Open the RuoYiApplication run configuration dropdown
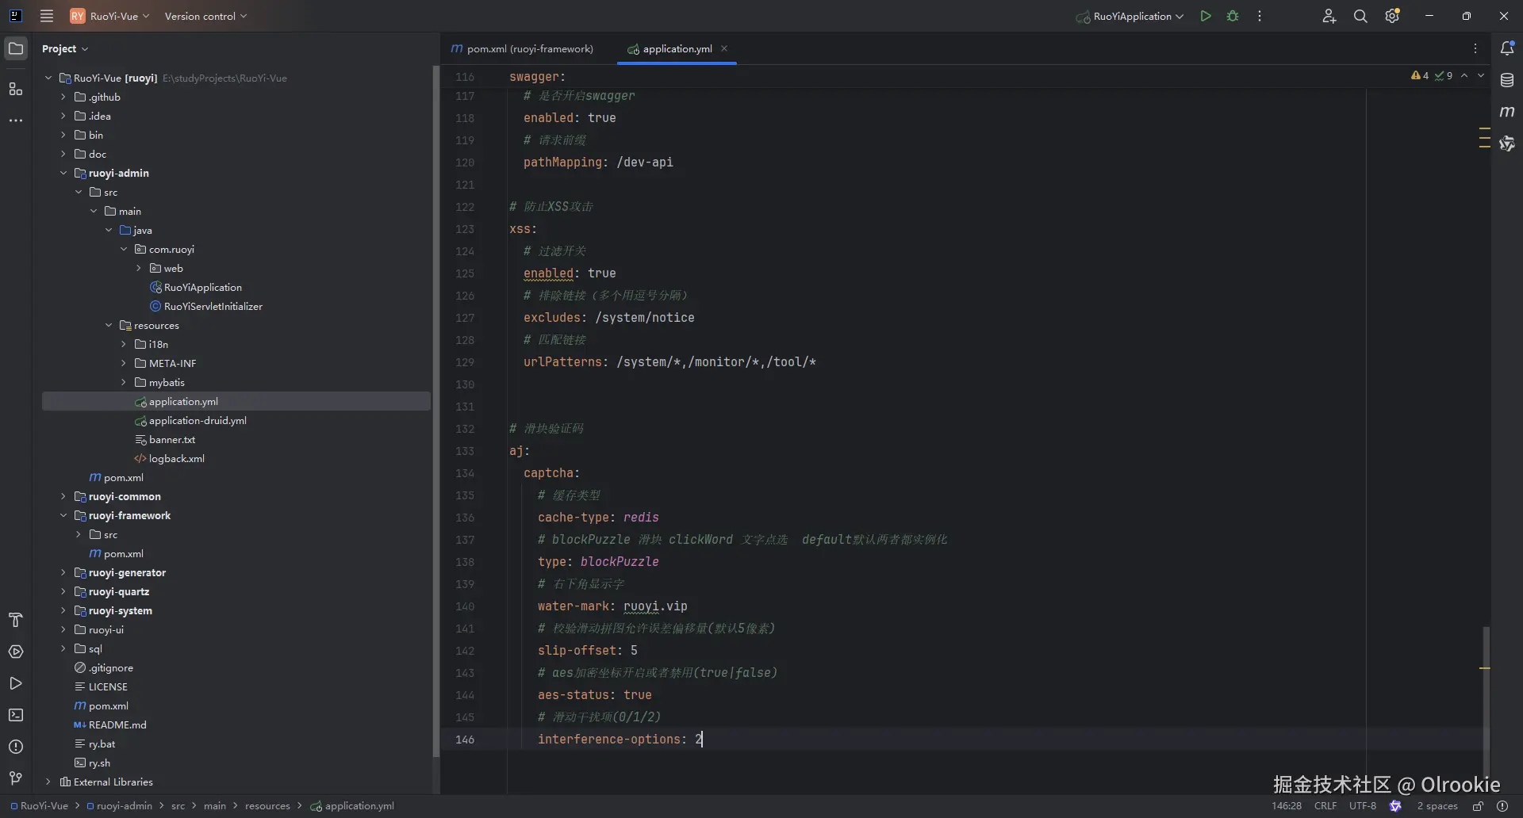Image resolution: width=1523 pixels, height=818 pixels. coord(1130,16)
